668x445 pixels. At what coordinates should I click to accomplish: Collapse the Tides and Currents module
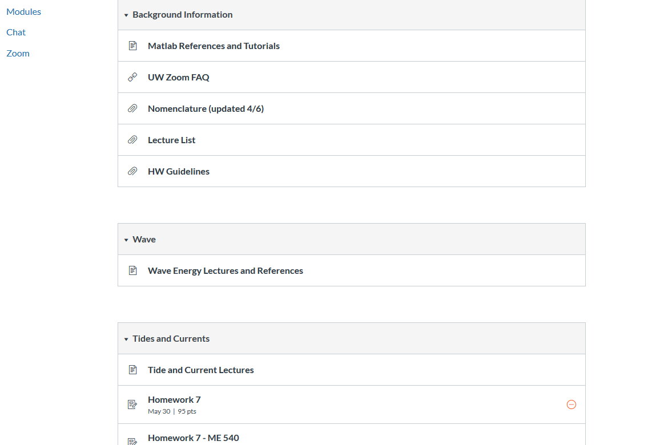pyautogui.click(x=126, y=339)
